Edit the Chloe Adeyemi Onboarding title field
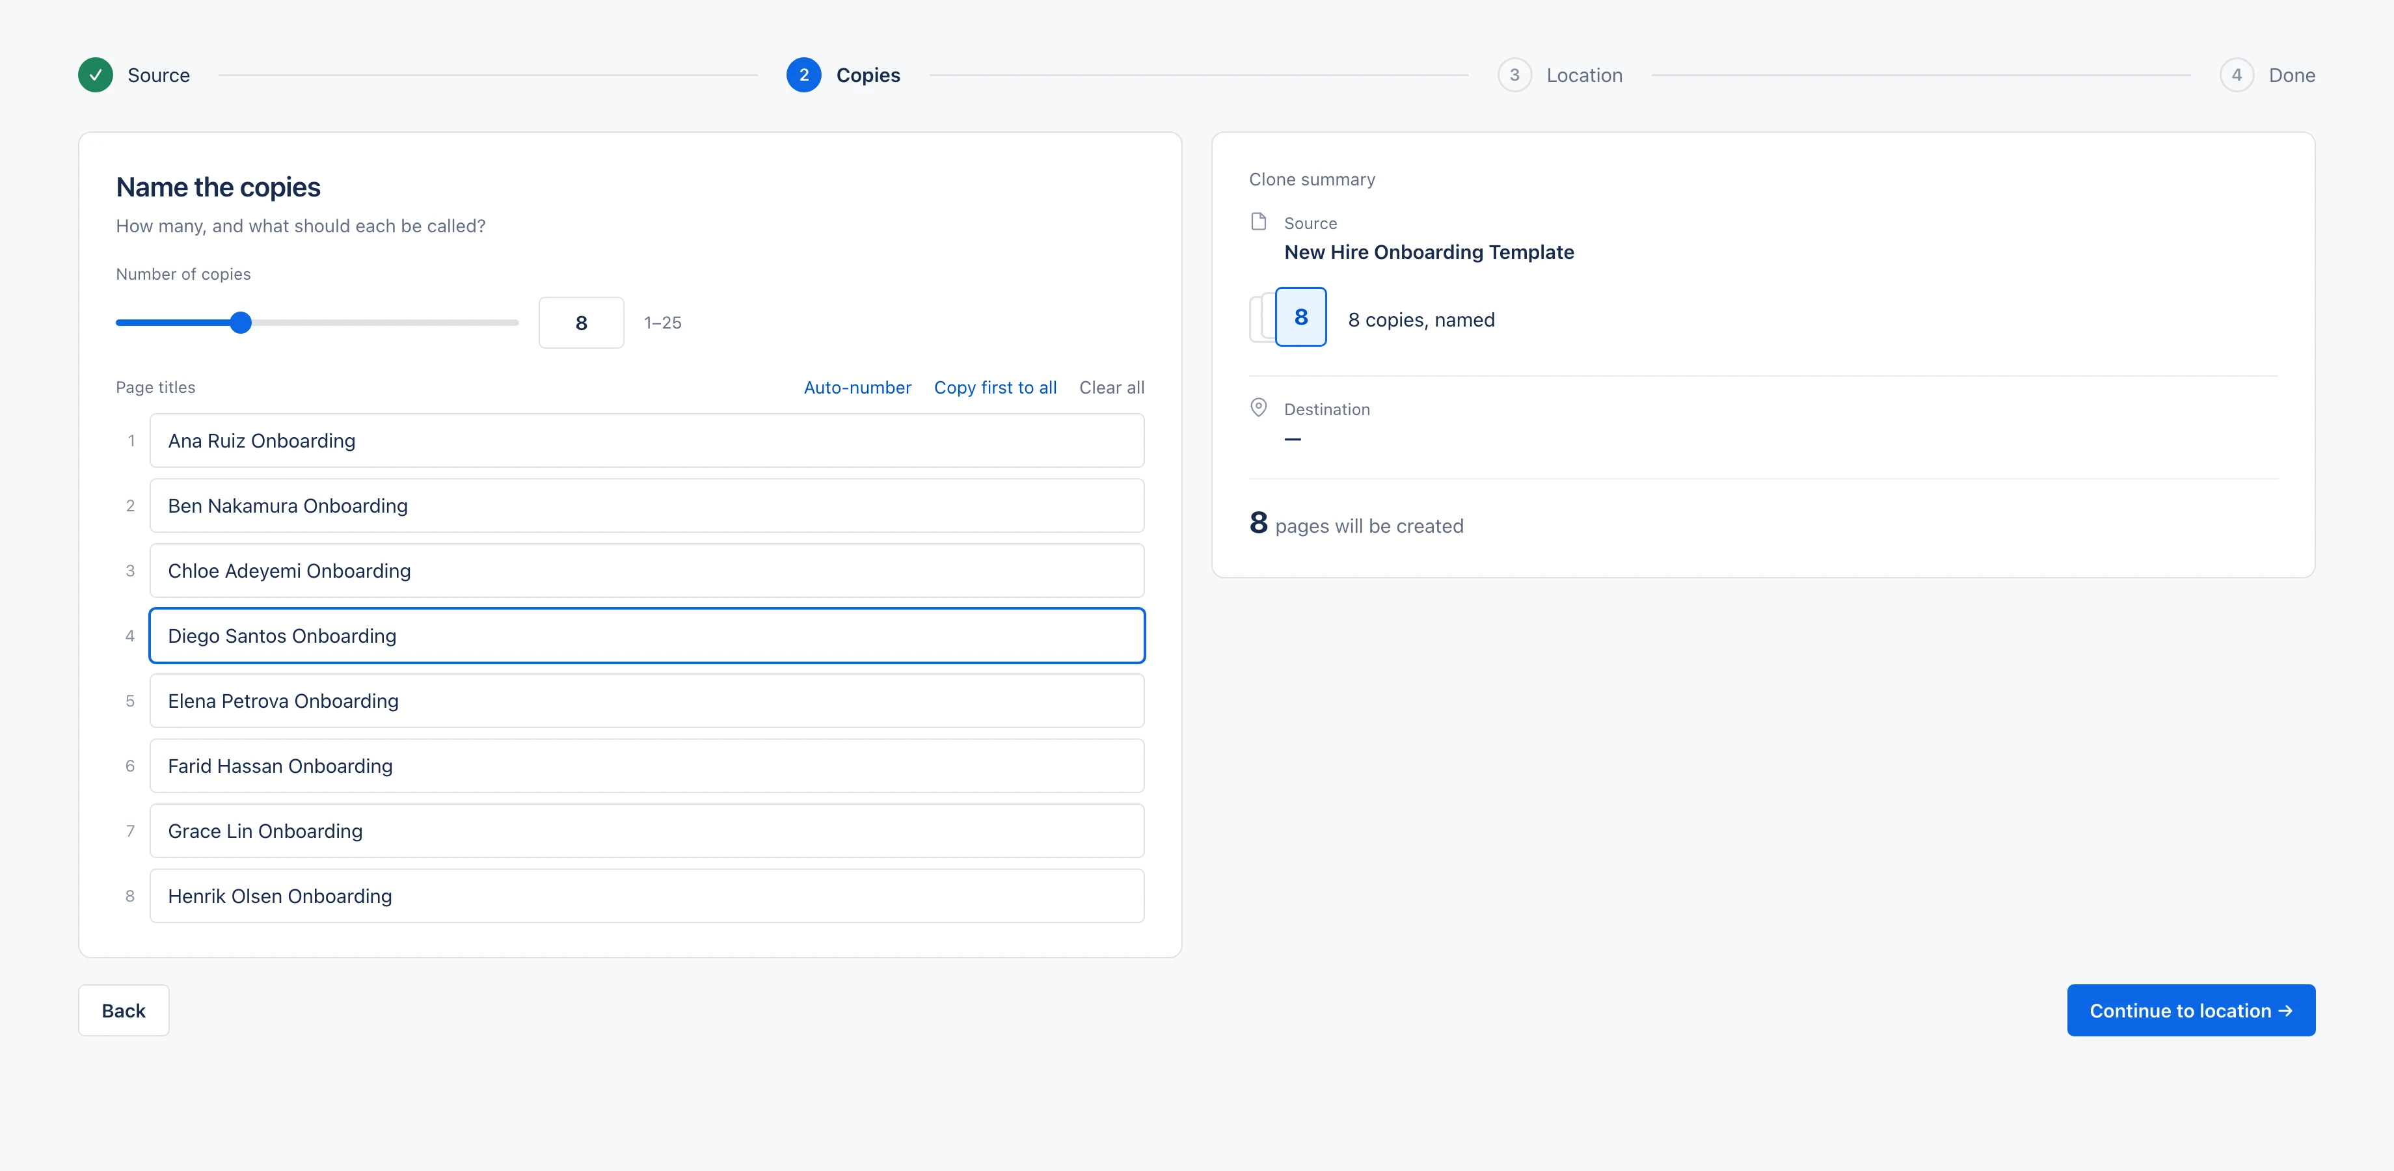This screenshot has width=2394, height=1171. coord(647,571)
